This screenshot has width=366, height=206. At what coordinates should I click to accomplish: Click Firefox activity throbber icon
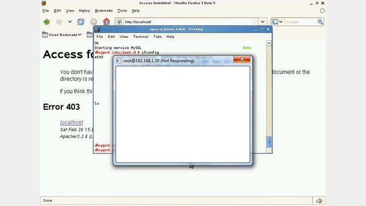[x=322, y=10]
